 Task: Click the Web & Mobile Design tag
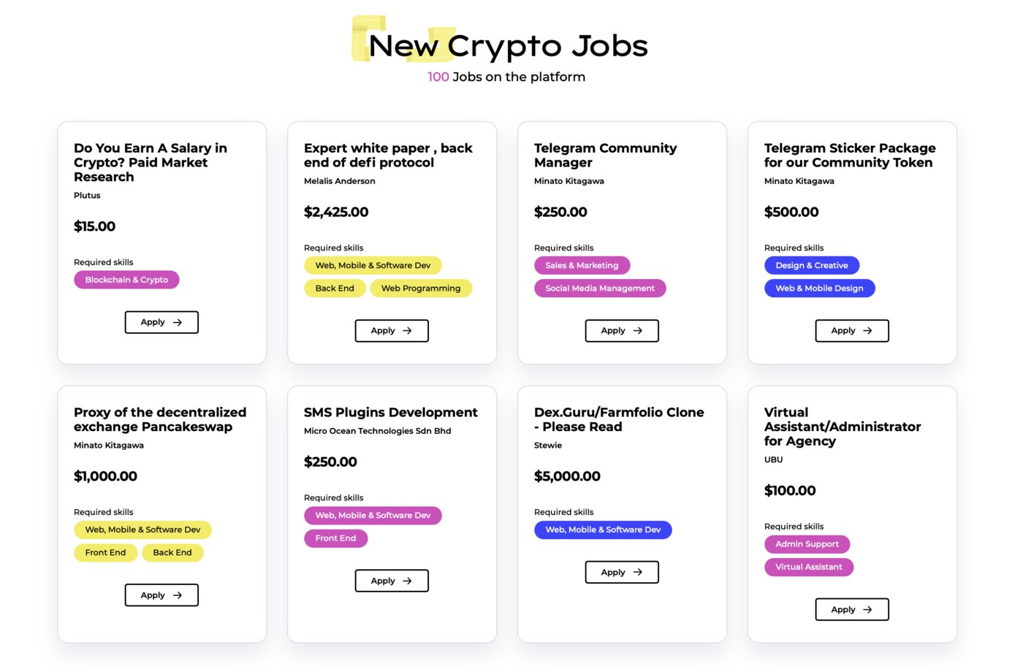click(819, 289)
